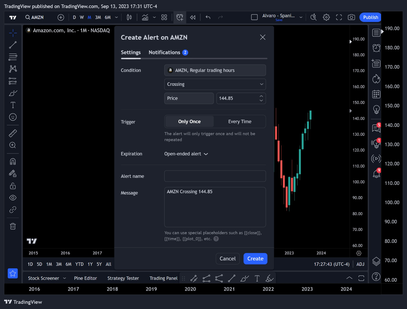Open the Fibonacci retracement tools

[x=13, y=57]
